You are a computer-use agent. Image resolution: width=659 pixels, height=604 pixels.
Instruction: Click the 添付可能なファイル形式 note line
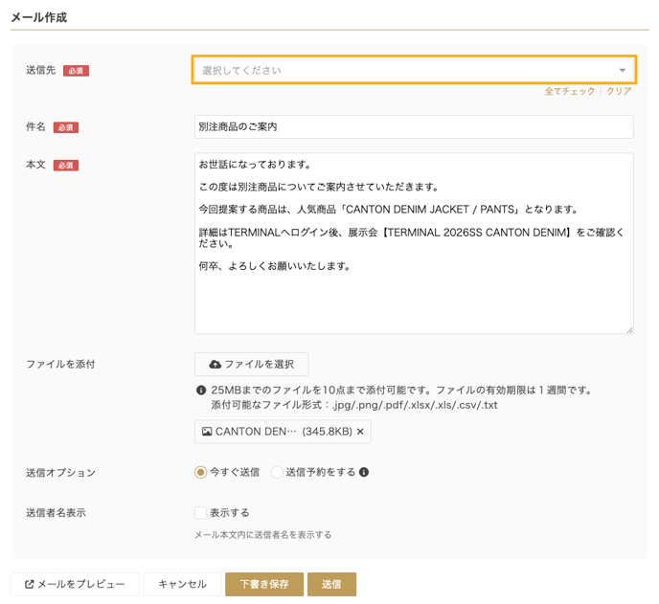tap(354, 405)
